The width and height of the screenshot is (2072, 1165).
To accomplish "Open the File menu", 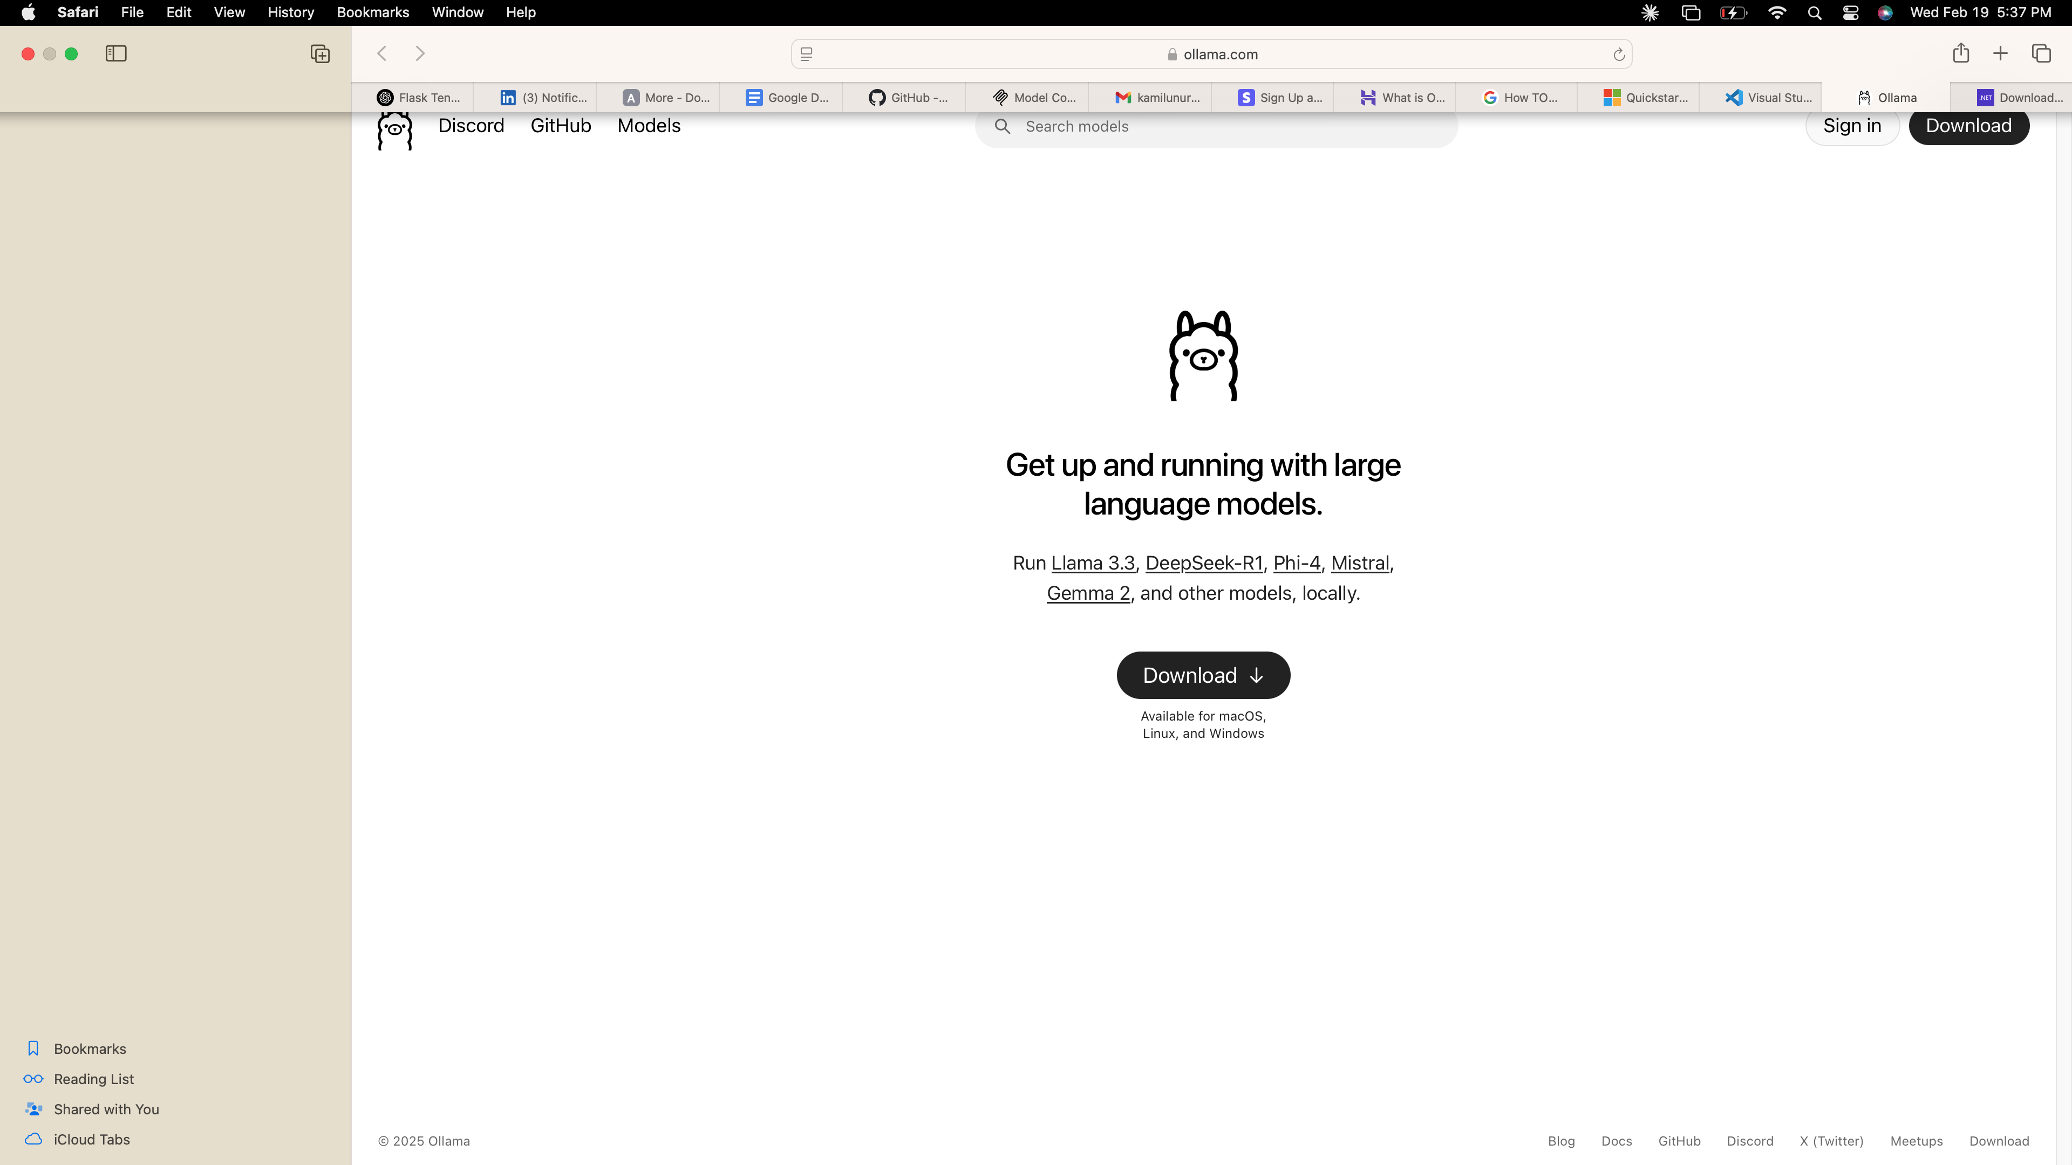I will pyautogui.click(x=132, y=12).
